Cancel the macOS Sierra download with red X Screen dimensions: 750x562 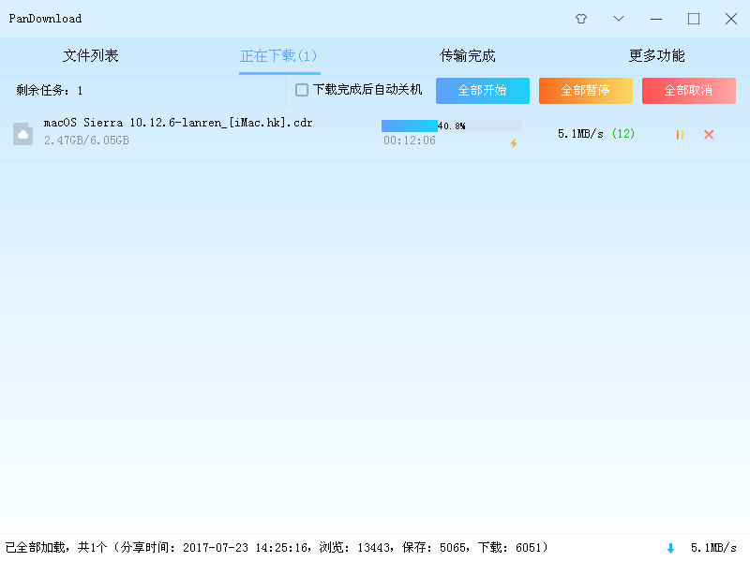pos(709,135)
